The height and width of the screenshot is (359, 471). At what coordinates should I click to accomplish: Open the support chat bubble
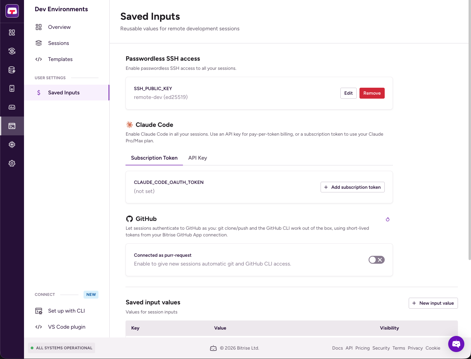(x=456, y=344)
